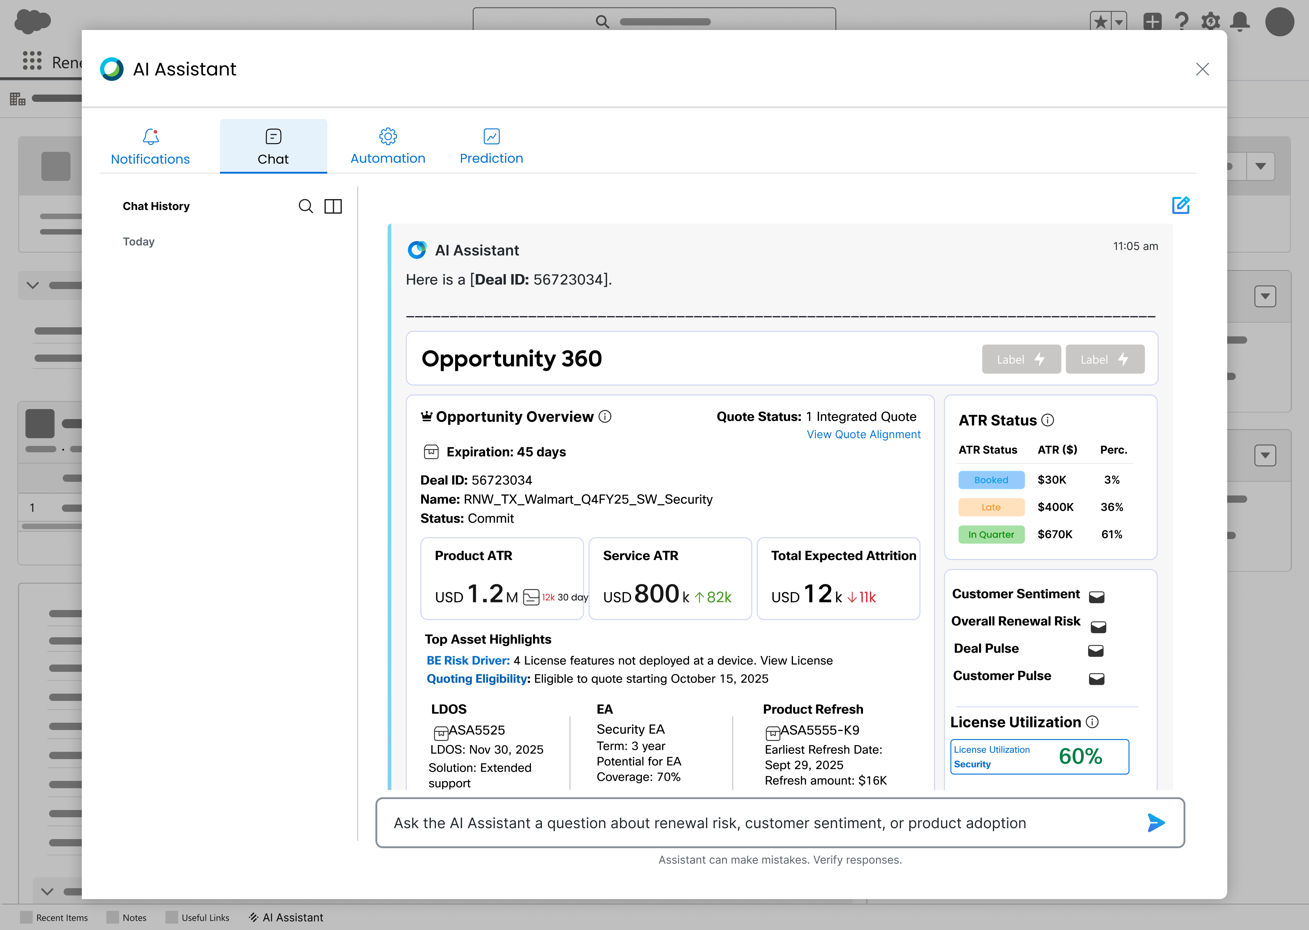The image size is (1309, 930).
Task: Expand the background page lower-right card dropdown
Action: click(1265, 456)
